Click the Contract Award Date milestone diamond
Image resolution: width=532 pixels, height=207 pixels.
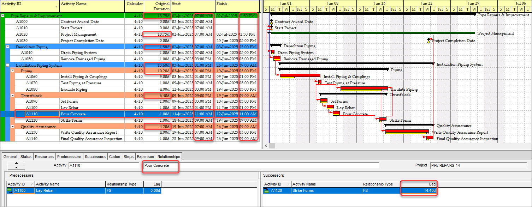coord(271,22)
